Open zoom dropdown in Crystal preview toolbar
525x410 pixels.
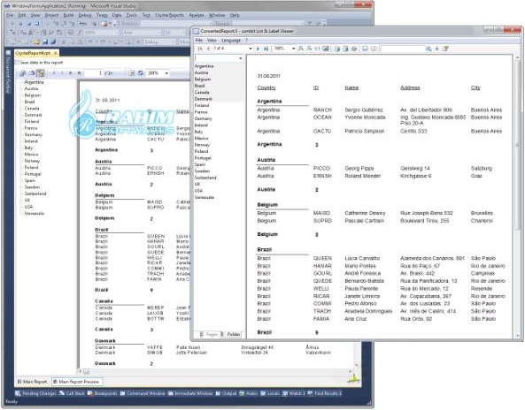click(x=166, y=73)
